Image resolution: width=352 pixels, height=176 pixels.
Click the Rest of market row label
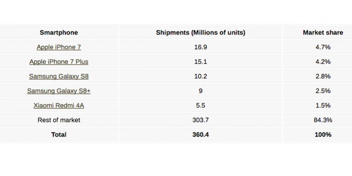[59, 120]
